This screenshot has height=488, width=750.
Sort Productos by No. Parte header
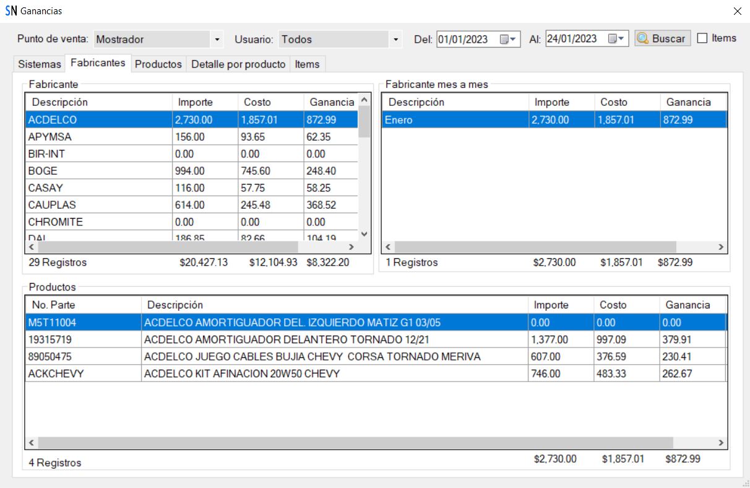(x=84, y=305)
